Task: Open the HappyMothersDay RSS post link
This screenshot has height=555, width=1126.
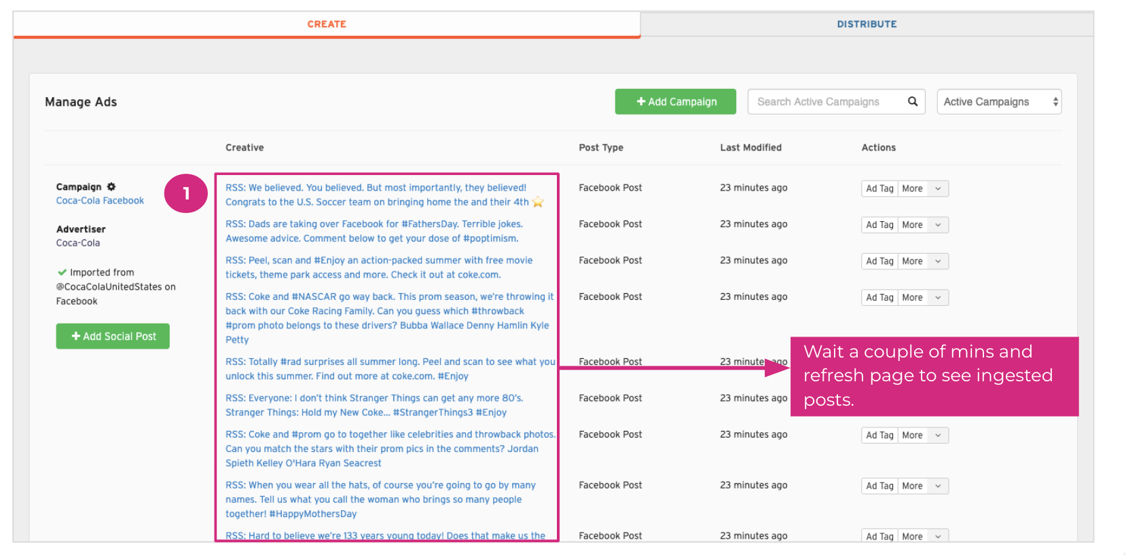Action: coord(380,499)
